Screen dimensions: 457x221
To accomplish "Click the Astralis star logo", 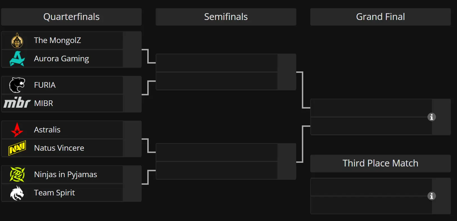I will pyautogui.click(x=17, y=130).
